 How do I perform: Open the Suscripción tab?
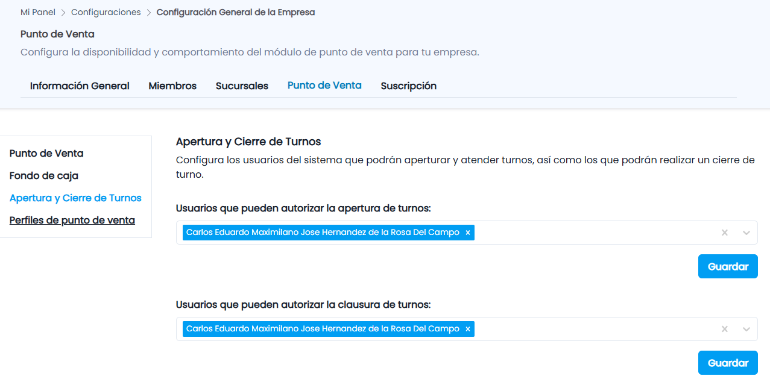click(x=408, y=86)
